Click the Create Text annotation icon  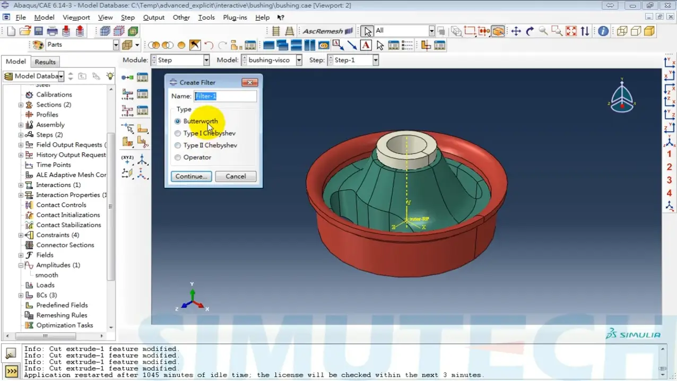[366, 45]
